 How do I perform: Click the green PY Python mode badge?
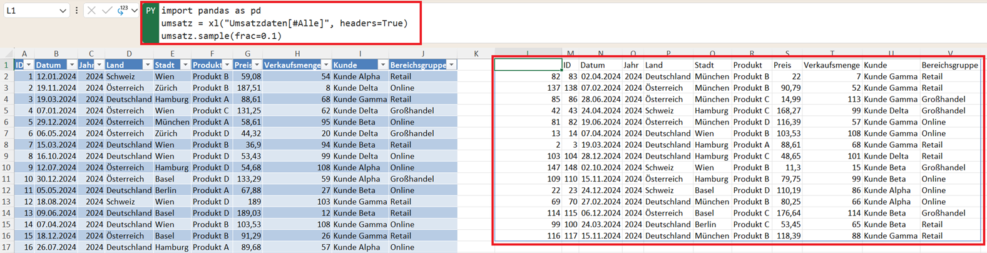point(150,11)
